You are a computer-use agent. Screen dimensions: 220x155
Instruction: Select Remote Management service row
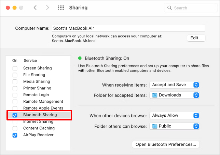click(38, 102)
